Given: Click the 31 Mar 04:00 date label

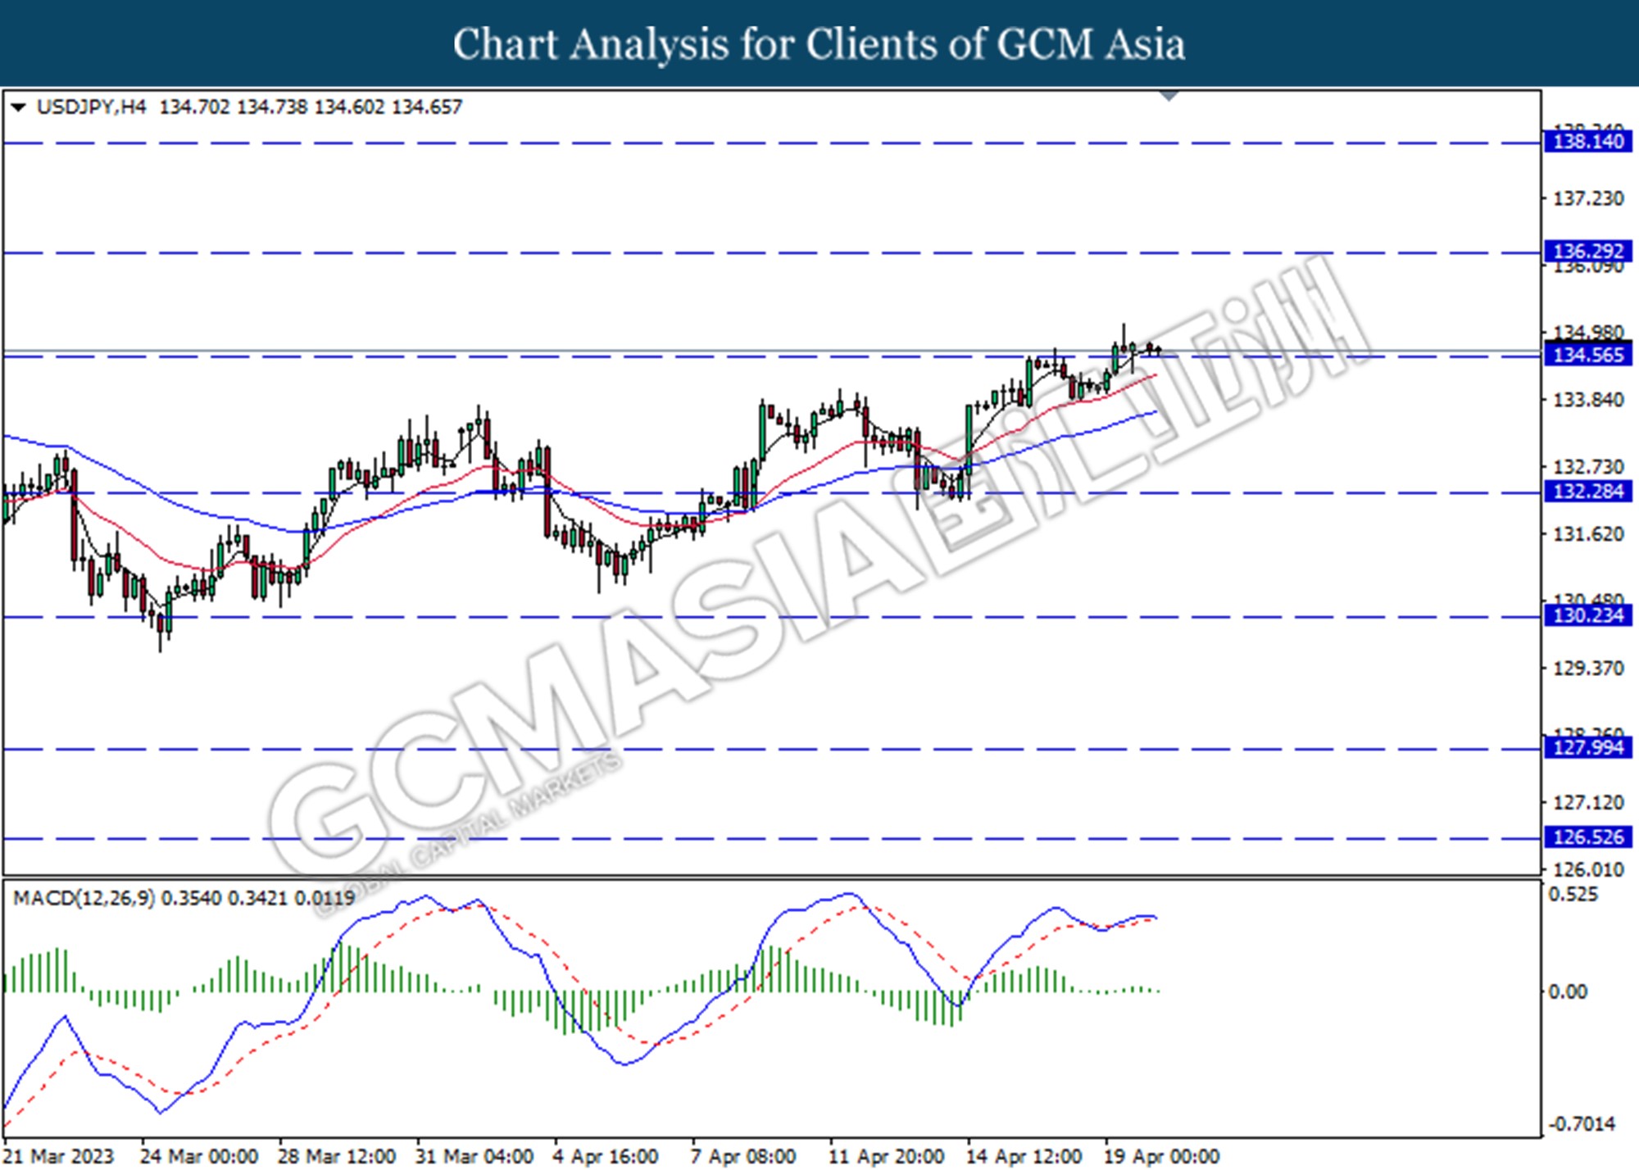Looking at the screenshot, I should (474, 1157).
